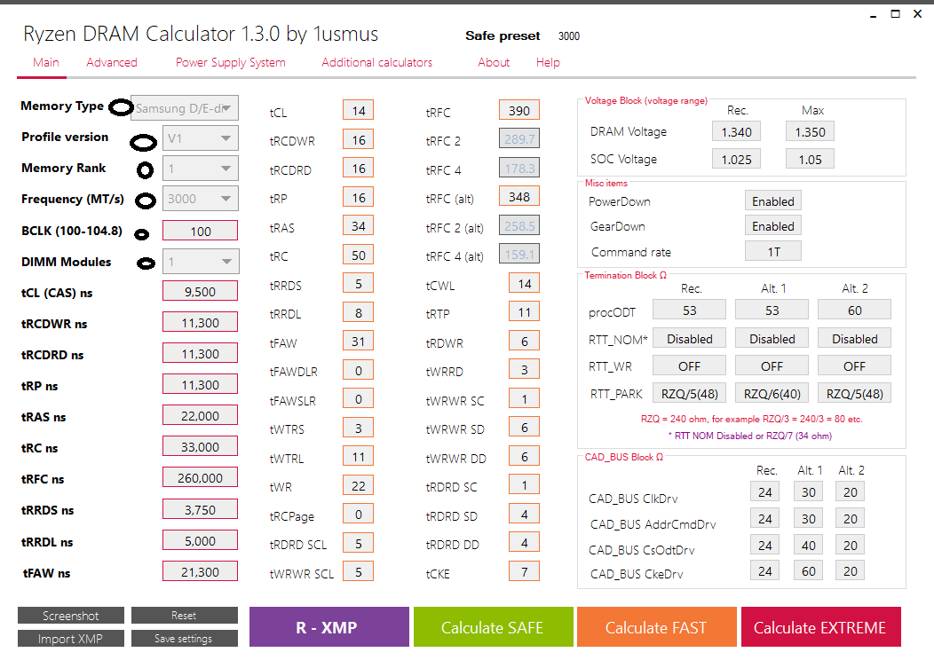Expand the DIMM Modules dropdown
Viewport: 934px width, 668px height.
[200, 262]
